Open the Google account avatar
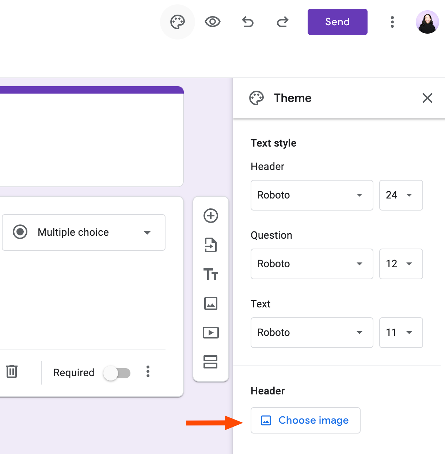This screenshot has height=454, width=445. point(427,22)
